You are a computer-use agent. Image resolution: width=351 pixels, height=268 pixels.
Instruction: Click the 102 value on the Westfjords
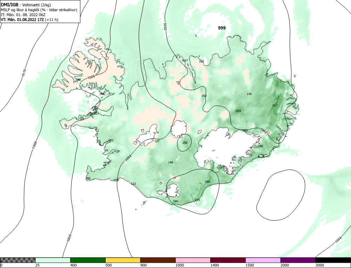point(78,80)
